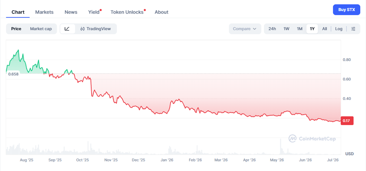Click the CoinMarketCap watermark logo
366x171 pixels.
point(312,138)
